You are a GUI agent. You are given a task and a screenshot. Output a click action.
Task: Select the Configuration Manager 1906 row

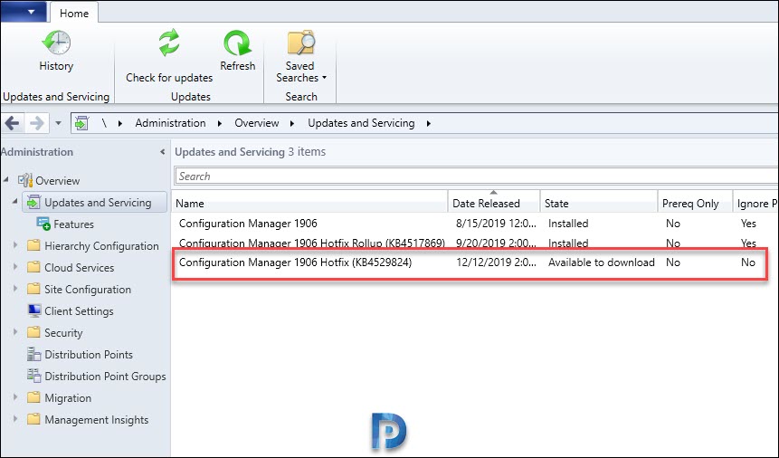475,224
